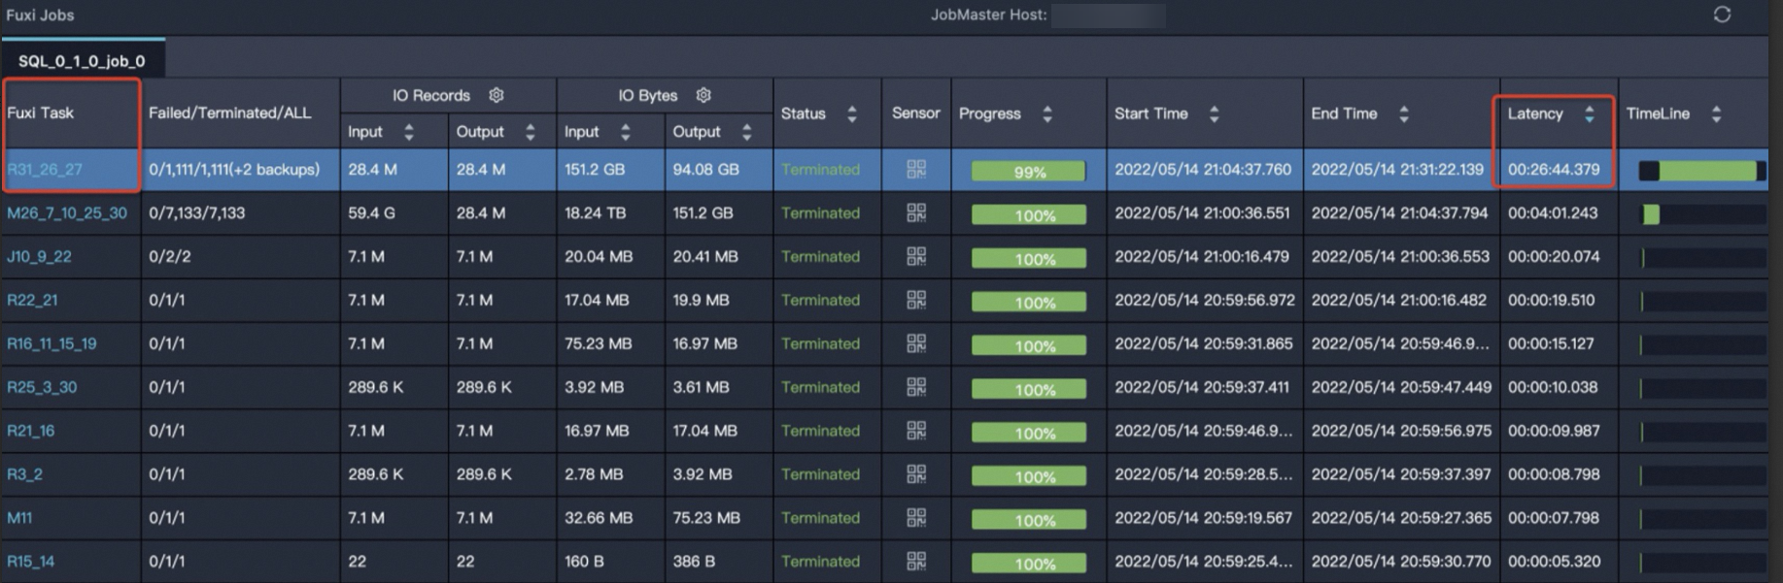Click the Failed/Terminated/ALL column header

tap(230, 113)
